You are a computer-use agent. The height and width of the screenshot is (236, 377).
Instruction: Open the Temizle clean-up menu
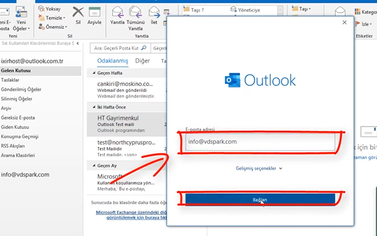coord(52,18)
